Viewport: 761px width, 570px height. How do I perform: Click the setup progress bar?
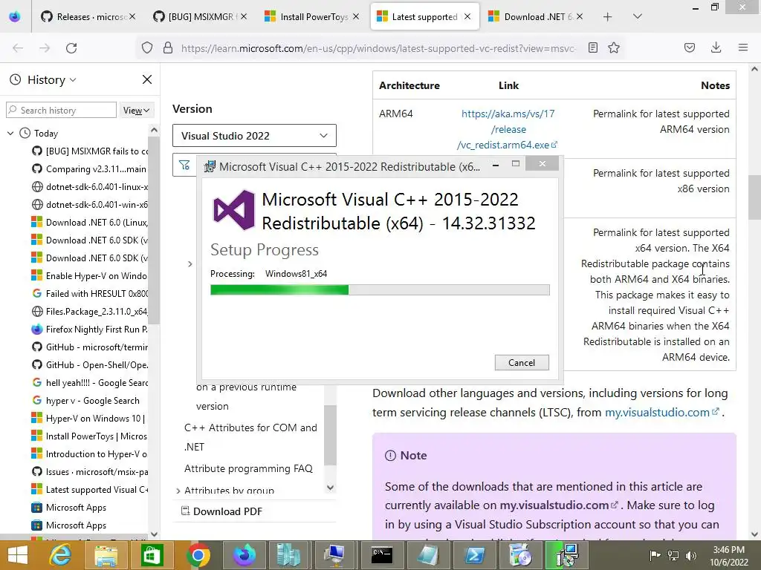tap(380, 290)
